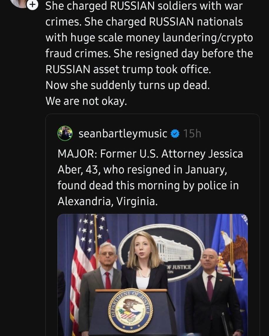This screenshot has height=336, width=269.
Task: Open seanbartleymusic's small profile avatar
Action: 65,133
